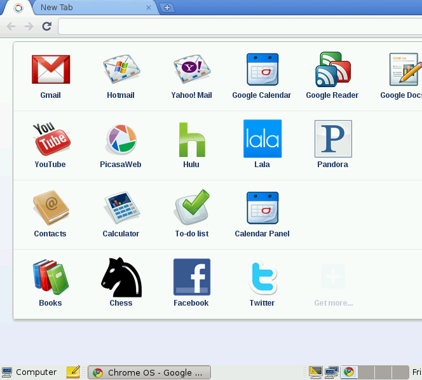Open a new tab with plus button
Viewport: 422px width, 380px height.
pos(167,8)
